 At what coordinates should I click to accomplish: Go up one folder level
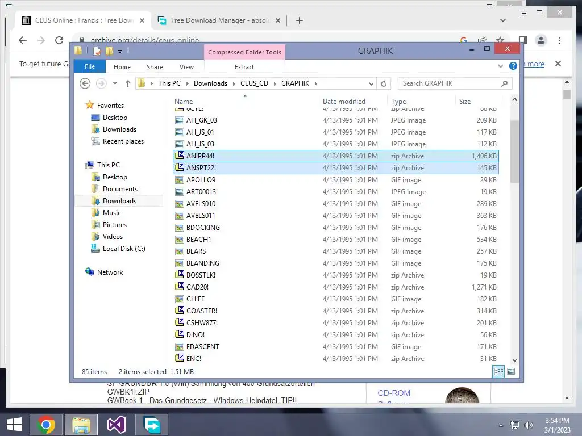tap(128, 84)
